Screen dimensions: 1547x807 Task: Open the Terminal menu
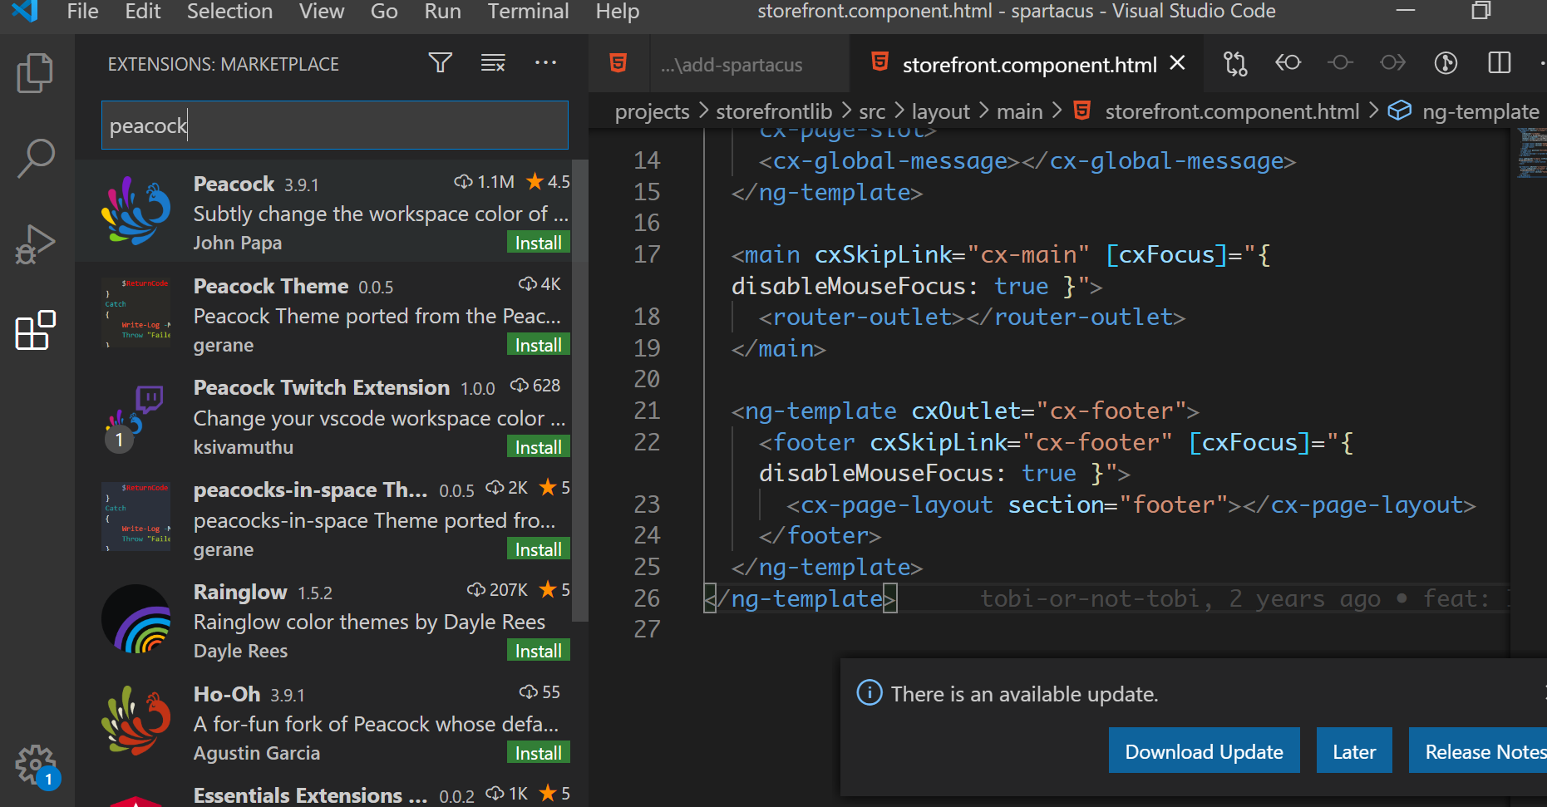point(528,12)
